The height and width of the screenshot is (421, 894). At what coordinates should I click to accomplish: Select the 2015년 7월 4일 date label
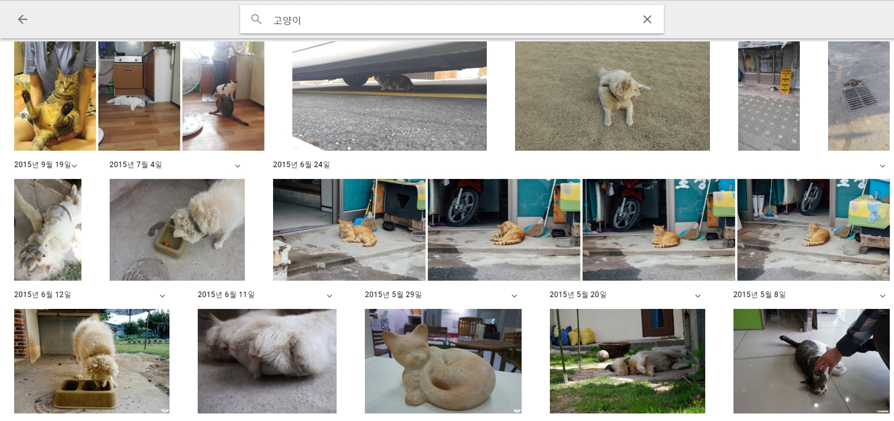[x=136, y=165]
